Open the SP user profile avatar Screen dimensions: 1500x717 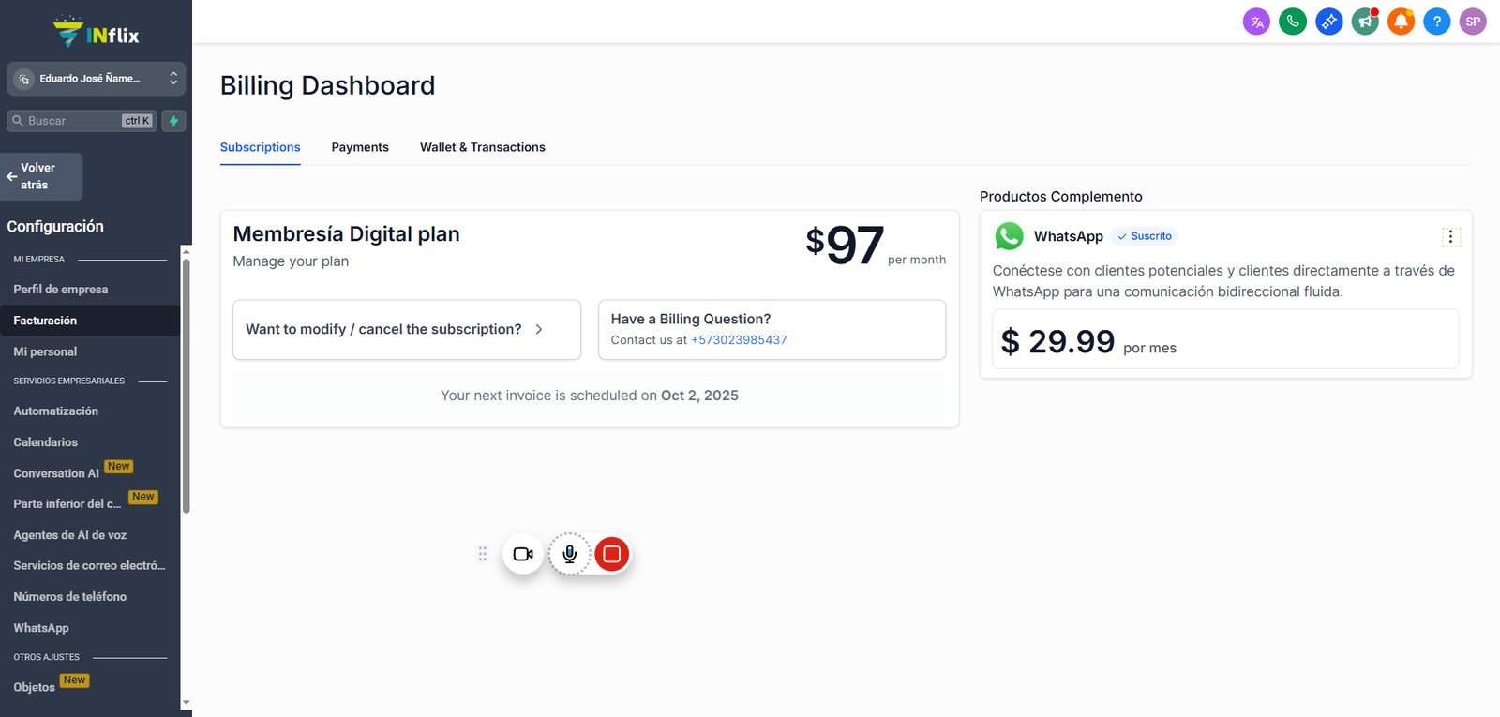pos(1473,22)
